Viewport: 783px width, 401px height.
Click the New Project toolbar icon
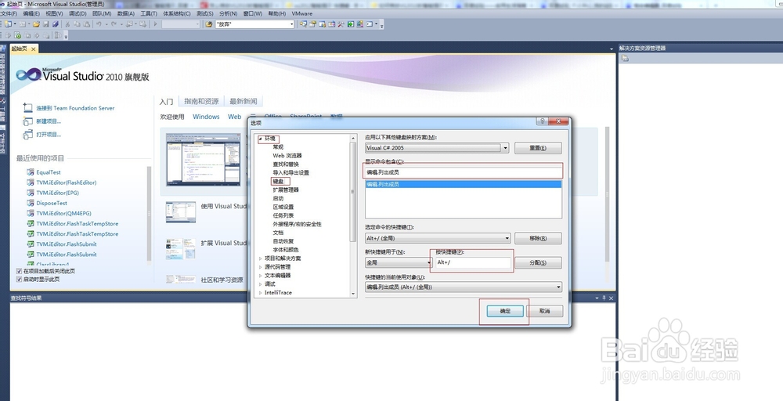tap(9, 24)
